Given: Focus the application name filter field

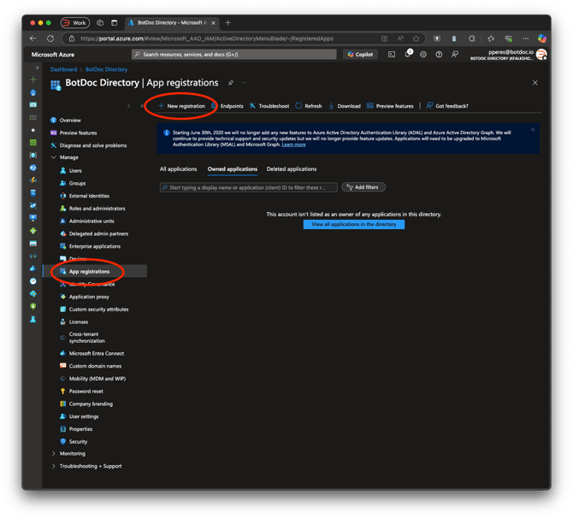Looking at the screenshot, I should [x=249, y=187].
